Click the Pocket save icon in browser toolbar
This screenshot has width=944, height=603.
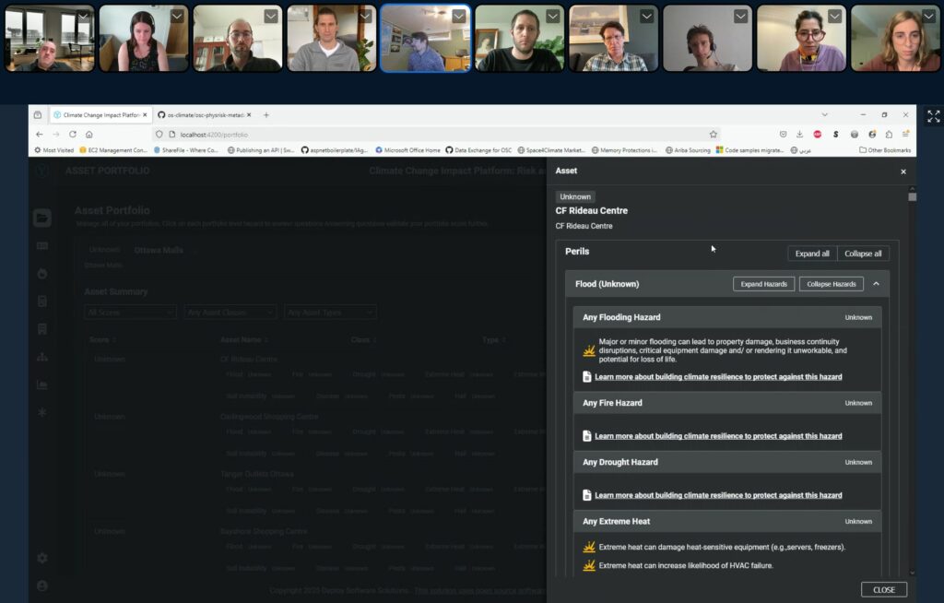click(x=783, y=135)
